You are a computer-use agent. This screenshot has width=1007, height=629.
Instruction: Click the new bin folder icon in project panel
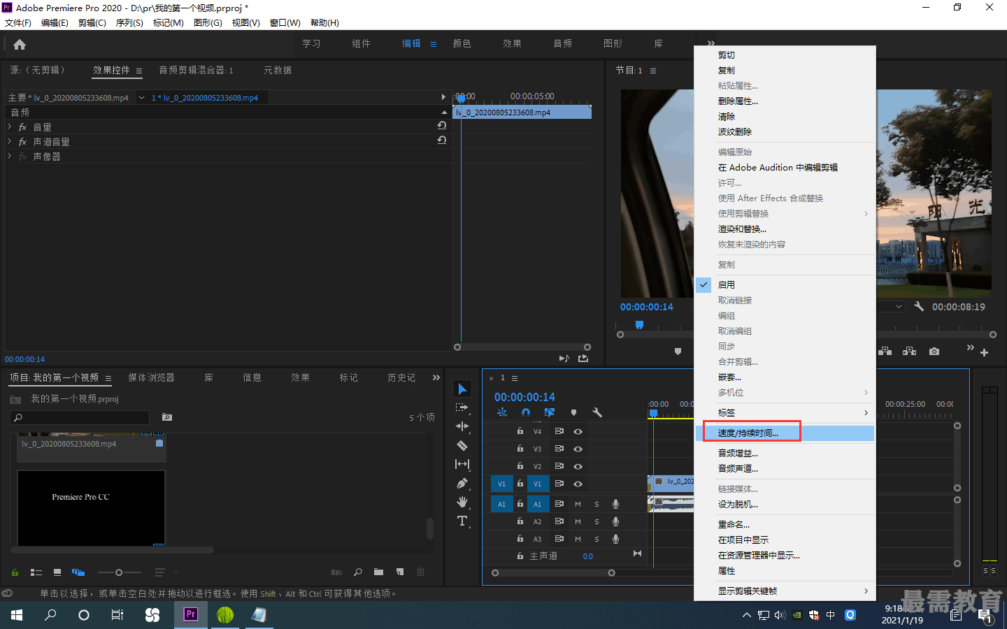point(378,572)
